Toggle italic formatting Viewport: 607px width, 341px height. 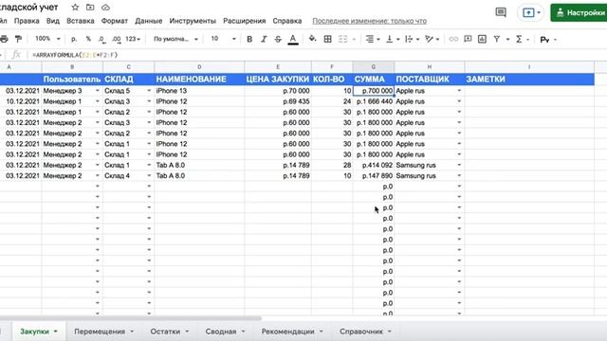pos(264,39)
